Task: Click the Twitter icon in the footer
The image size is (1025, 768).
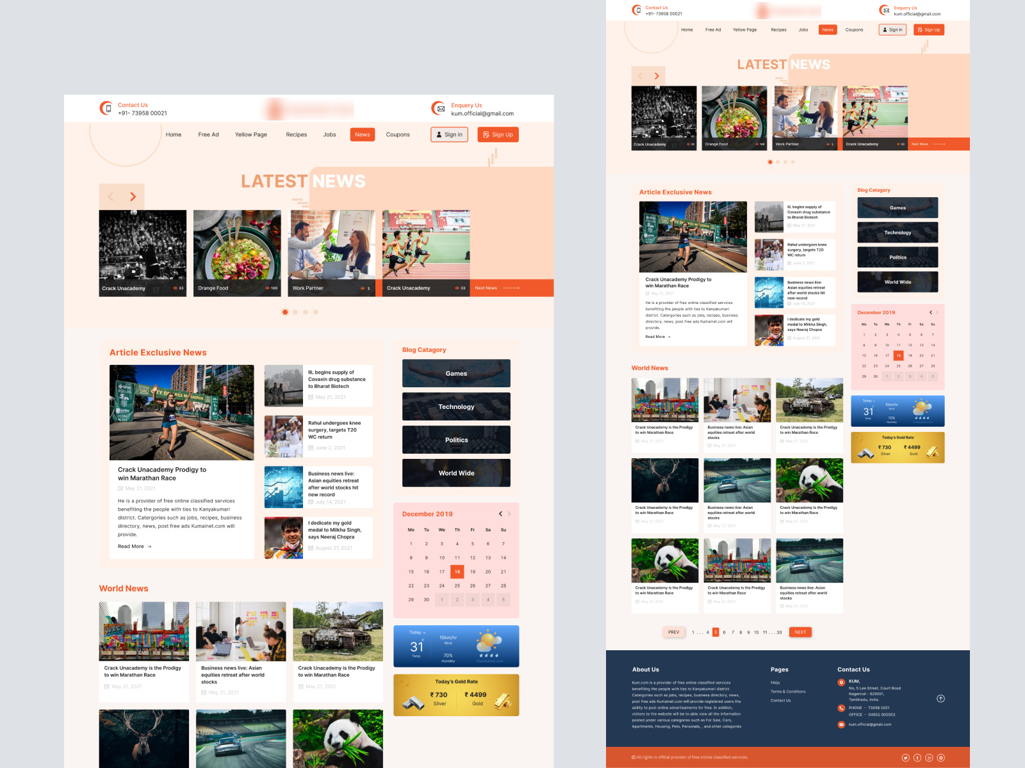Action: [906, 758]
